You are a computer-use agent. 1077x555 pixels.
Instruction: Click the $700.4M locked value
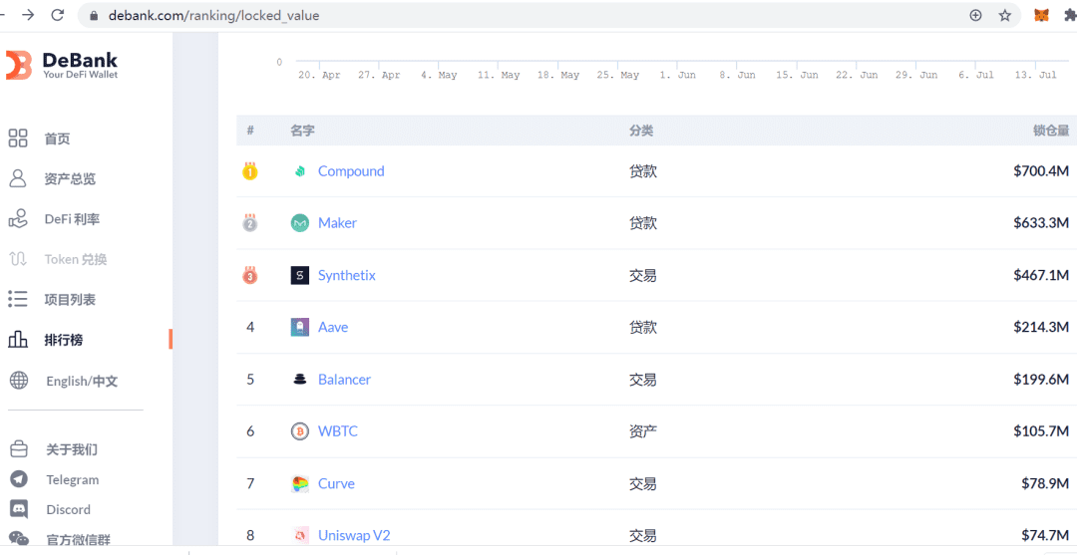(x=1041, y=171)
